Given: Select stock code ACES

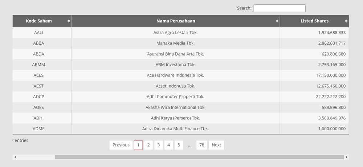Looking at the screenshot, I should point(38,75).
